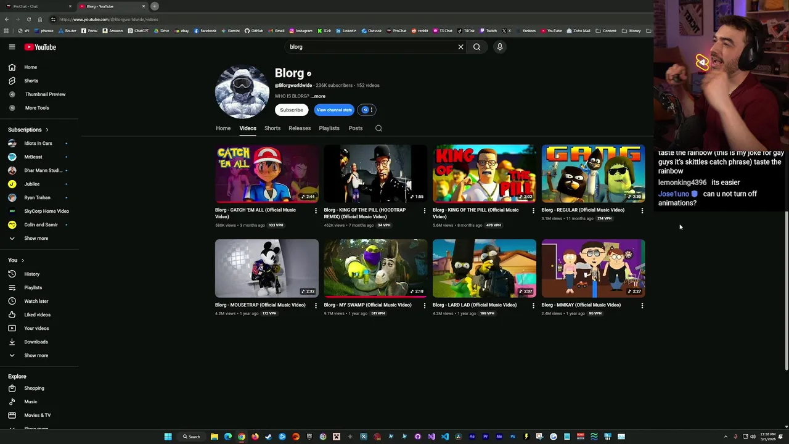Click the YouTube logo
789x444 pixels.
pos(40,47)
